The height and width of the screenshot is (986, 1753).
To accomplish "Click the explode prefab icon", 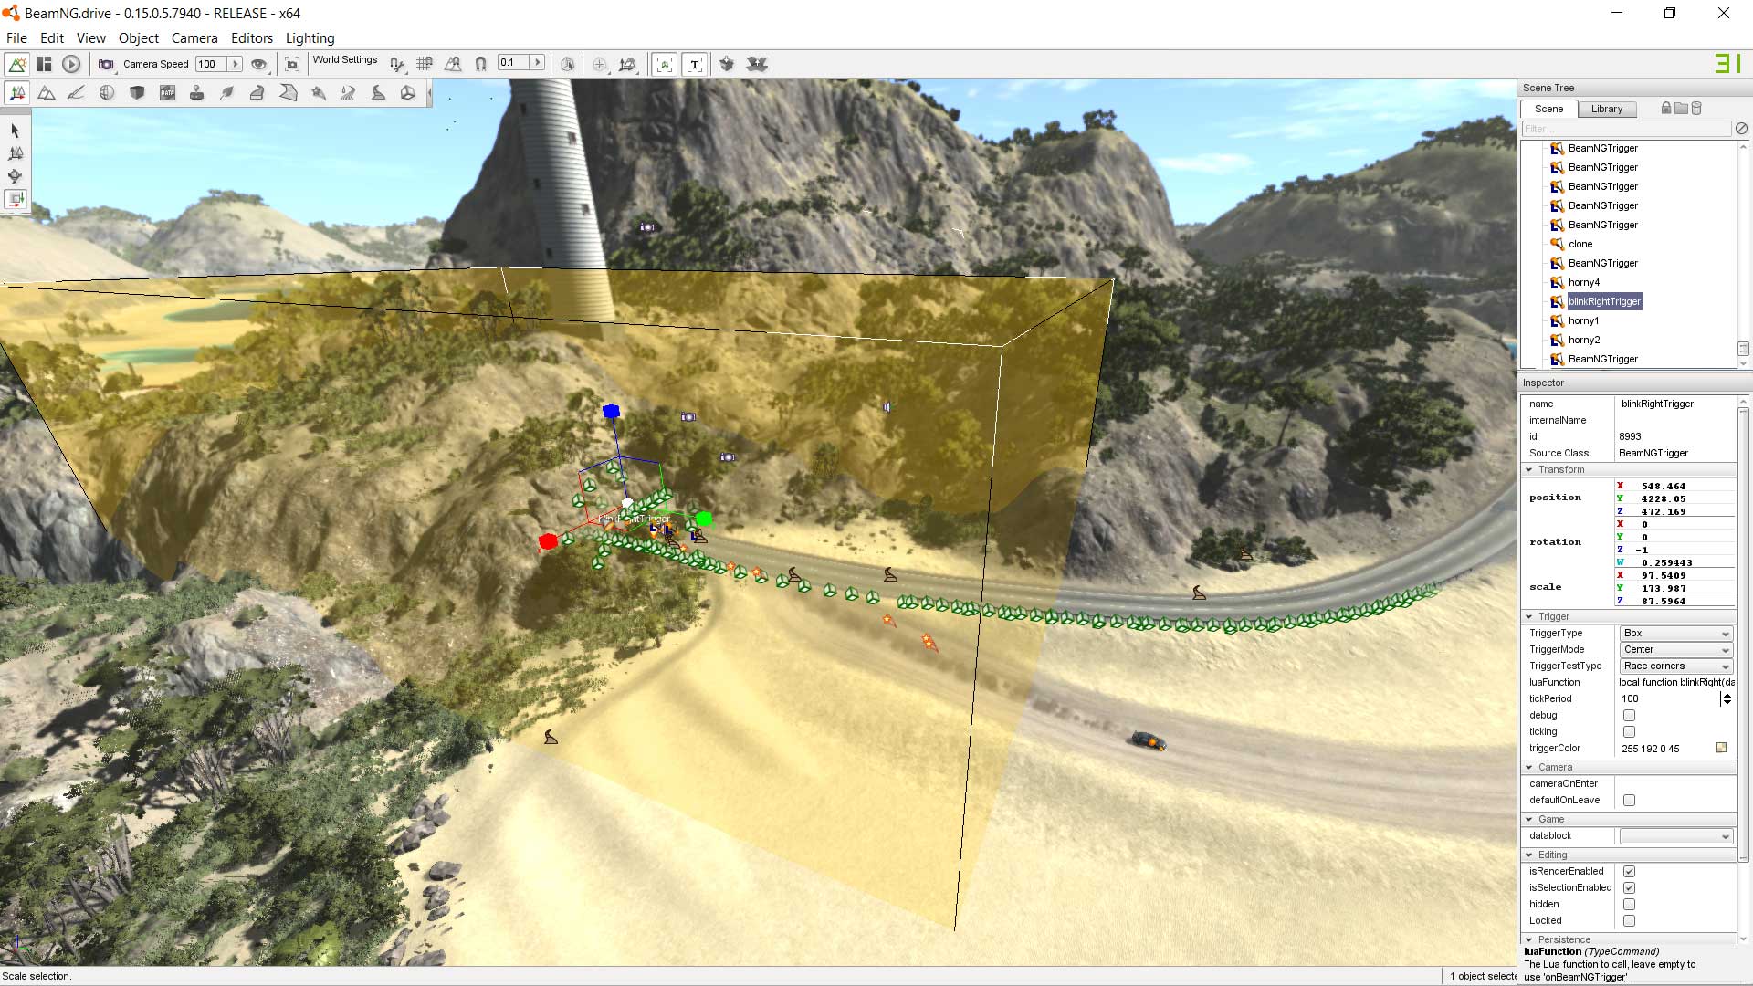I will pyautogui.click(x=757, y=64).
